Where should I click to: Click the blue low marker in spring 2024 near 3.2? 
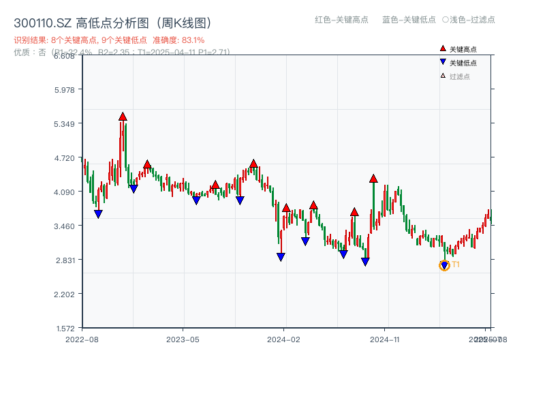305,241
